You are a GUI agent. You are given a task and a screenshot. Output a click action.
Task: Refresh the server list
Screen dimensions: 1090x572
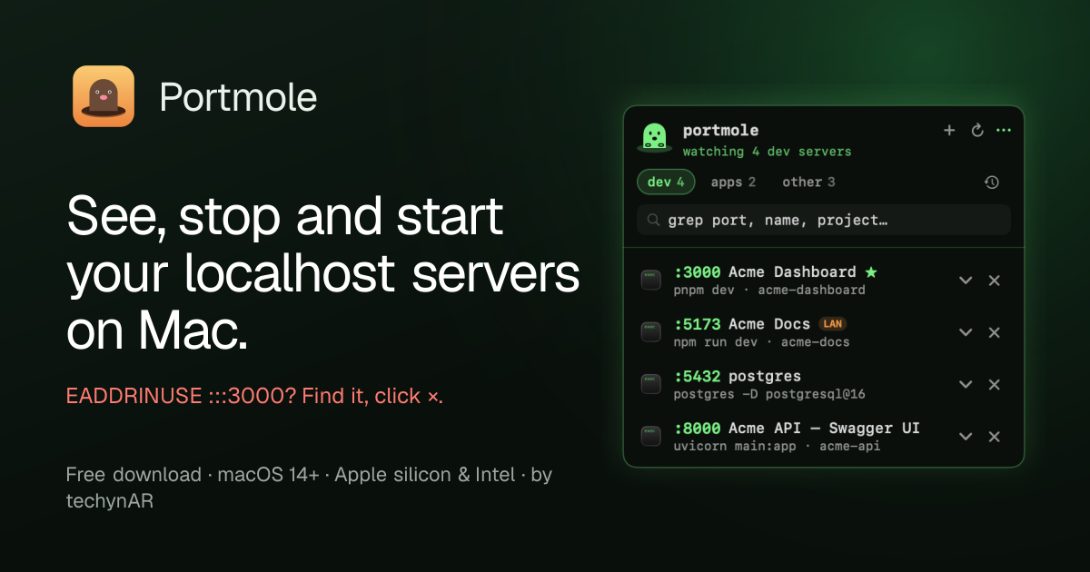click(x=977, y=131)
